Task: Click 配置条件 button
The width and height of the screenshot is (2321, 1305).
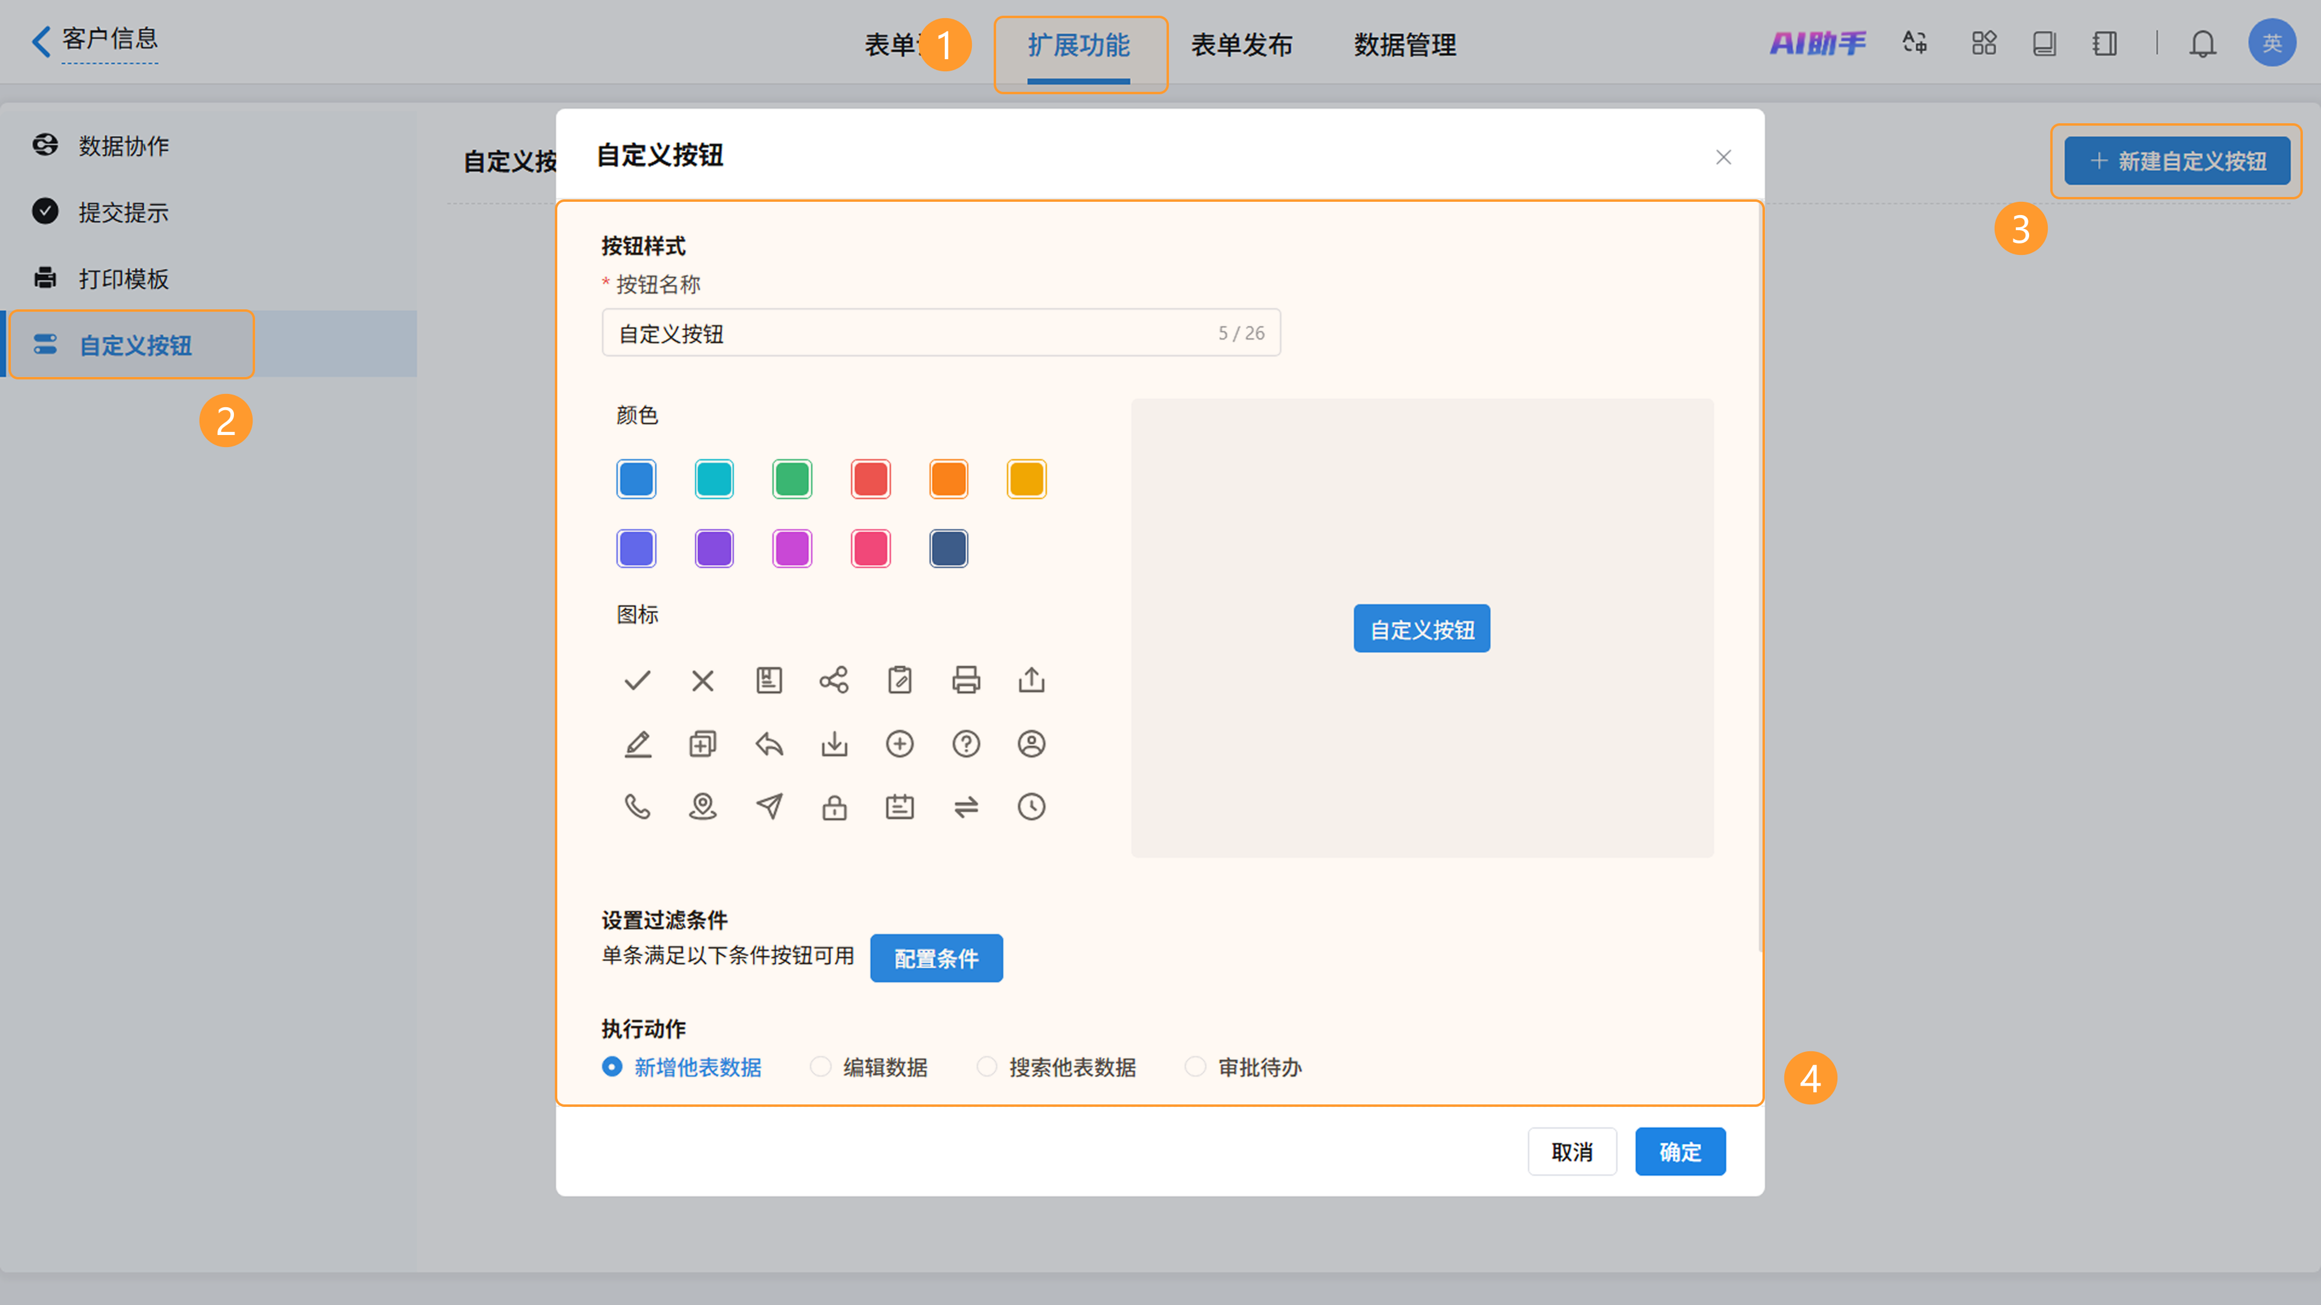Action: (935, 958)
